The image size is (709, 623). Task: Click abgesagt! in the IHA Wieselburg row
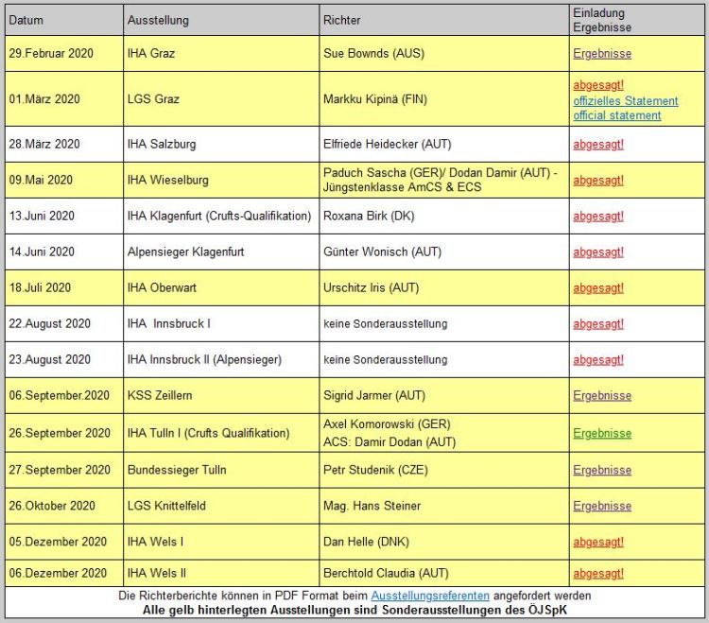597,181
